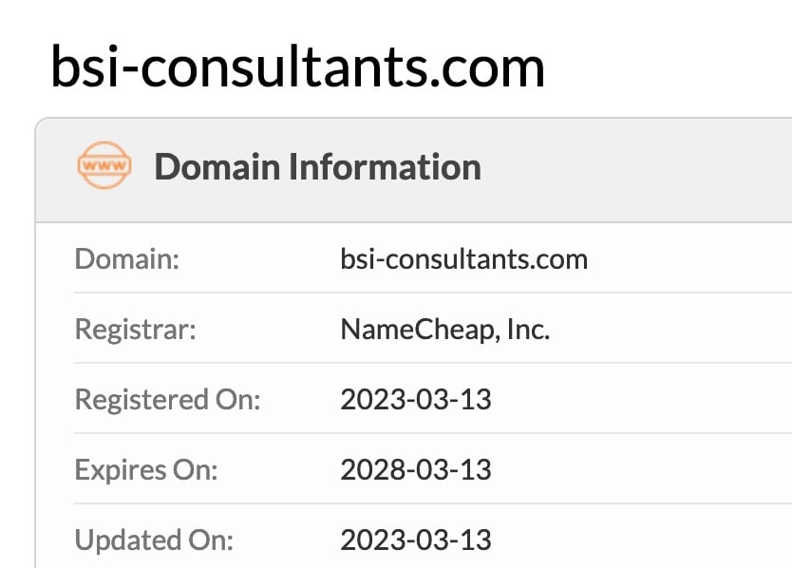The width and height of the screenshot is (792, 568).
Task: Select the expiry date 2028-03-13
Action: coord(416,469)
